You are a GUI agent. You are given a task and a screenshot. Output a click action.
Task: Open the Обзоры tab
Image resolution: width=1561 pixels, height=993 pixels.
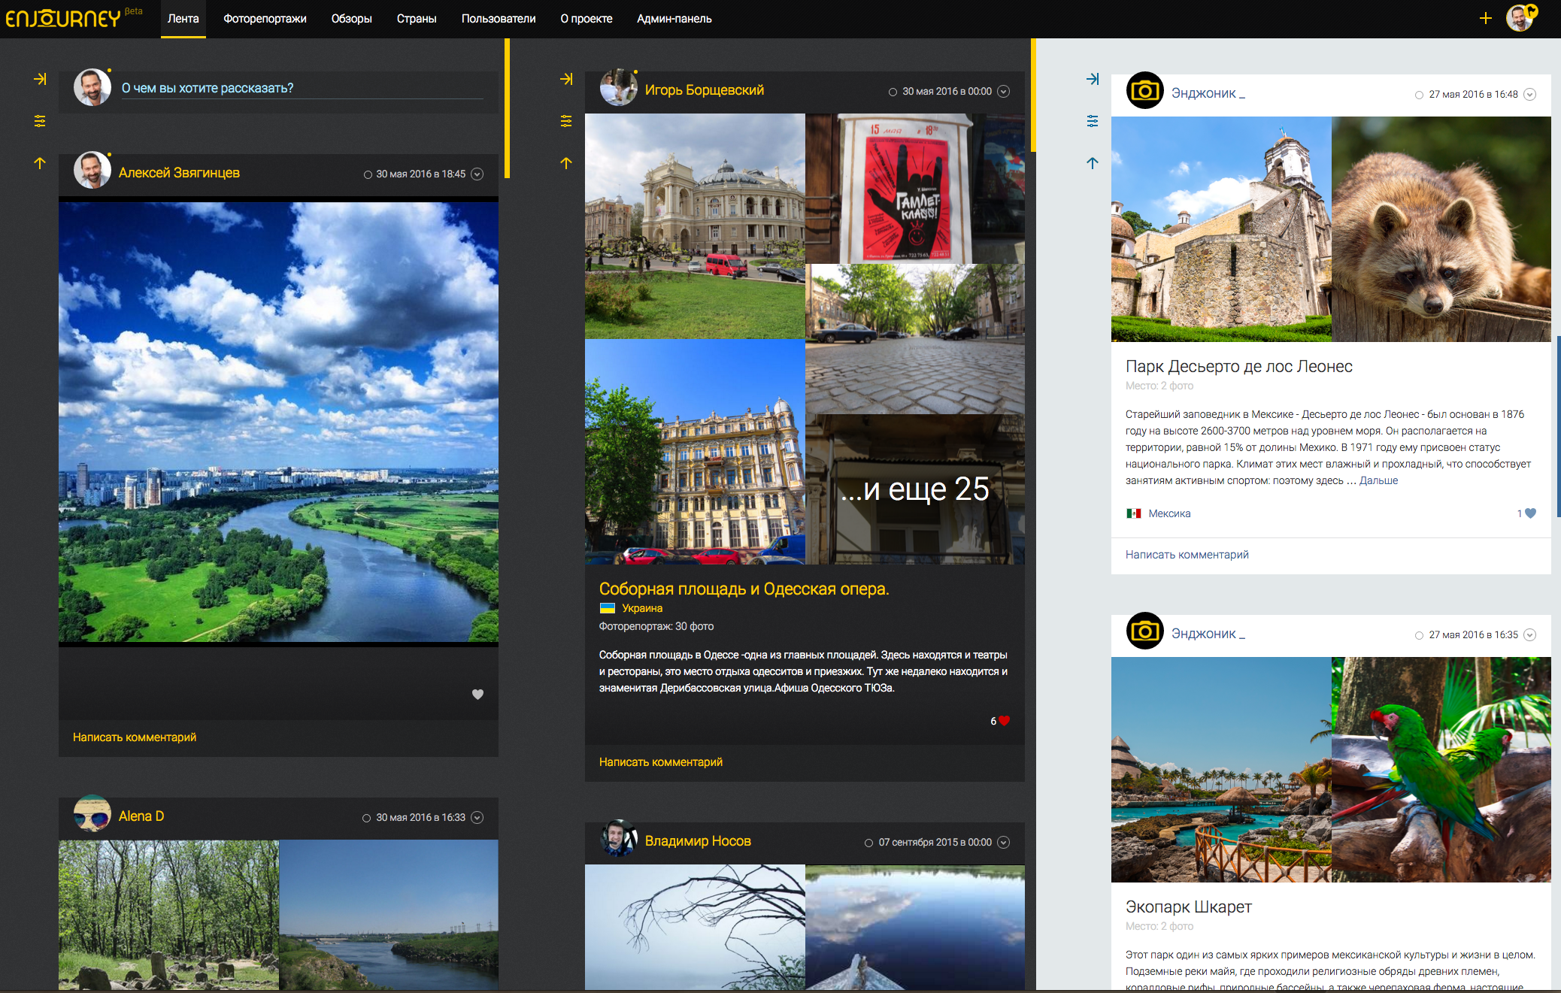click(352, 19)
